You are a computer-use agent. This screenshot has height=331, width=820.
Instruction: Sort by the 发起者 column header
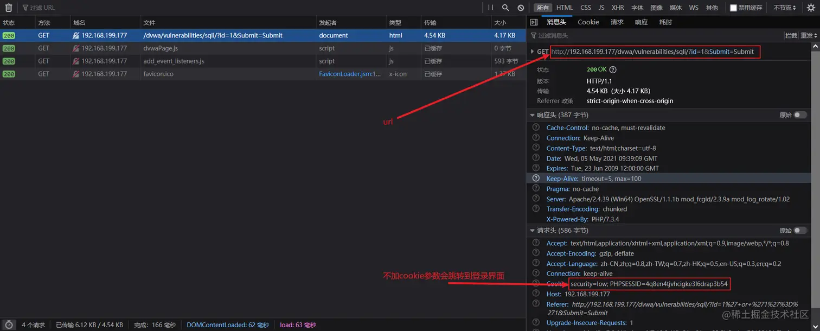[351, 23]
